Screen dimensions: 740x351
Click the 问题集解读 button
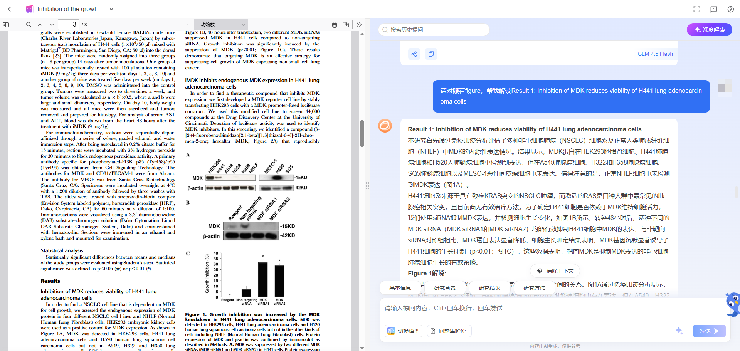tap(449, 331)
